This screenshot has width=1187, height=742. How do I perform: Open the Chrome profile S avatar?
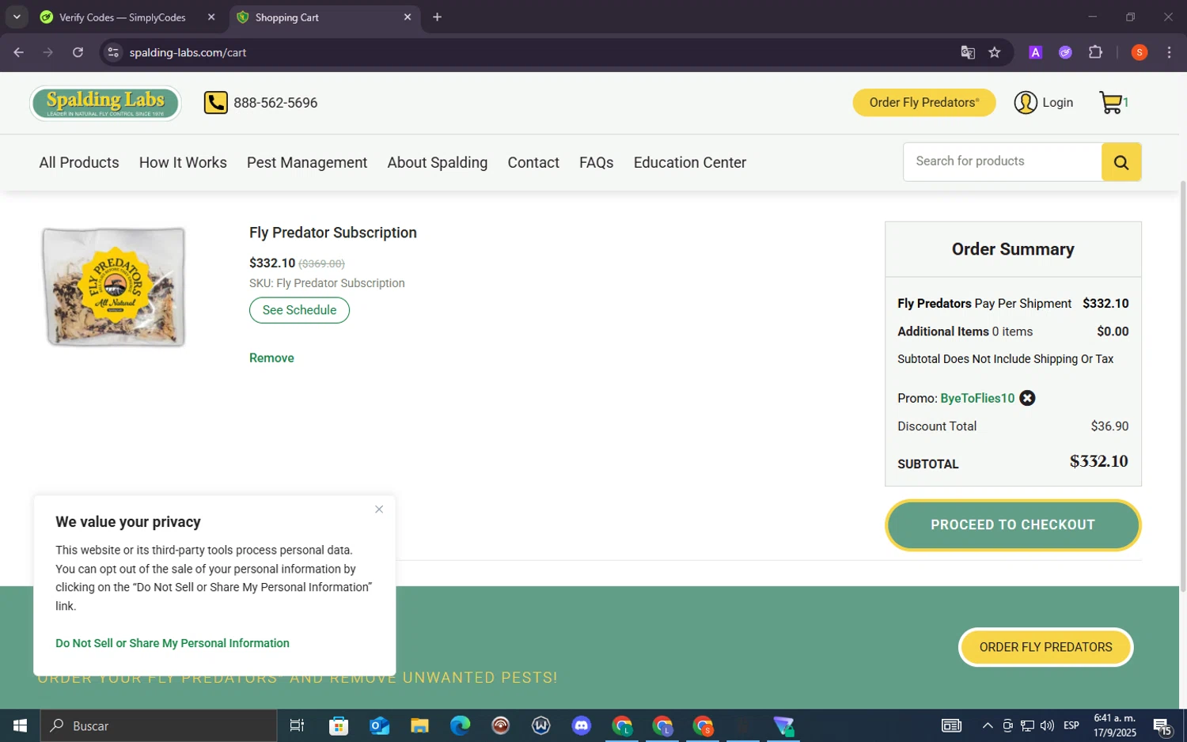[x=1140, y=52]
